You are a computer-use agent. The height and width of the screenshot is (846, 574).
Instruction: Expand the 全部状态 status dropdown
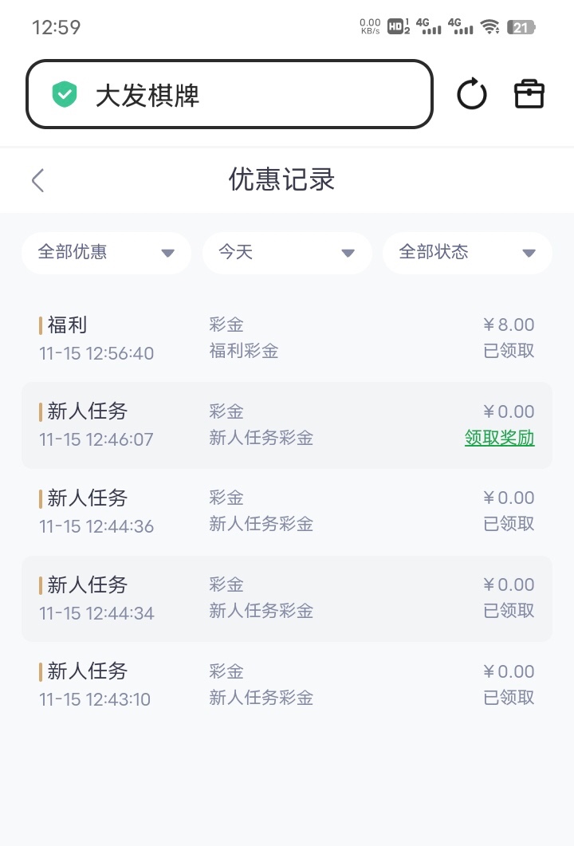[x=467, y=253]
